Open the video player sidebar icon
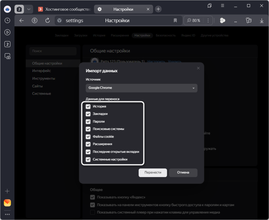269x220 pixels. click(7, 32)
